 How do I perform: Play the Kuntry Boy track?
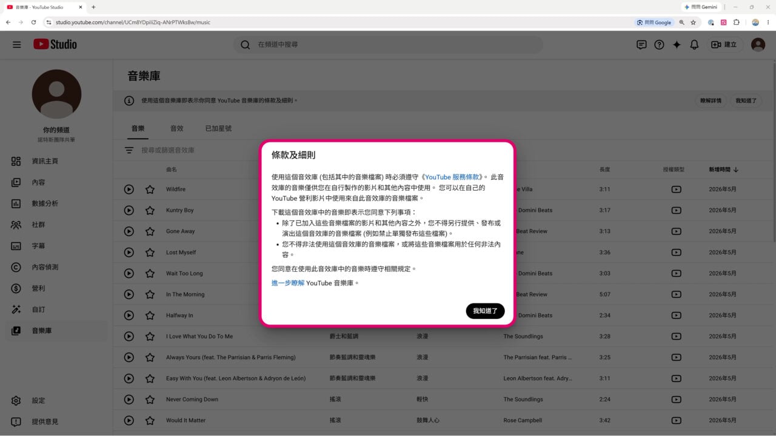pyautogui.click(x=129, y=210)
